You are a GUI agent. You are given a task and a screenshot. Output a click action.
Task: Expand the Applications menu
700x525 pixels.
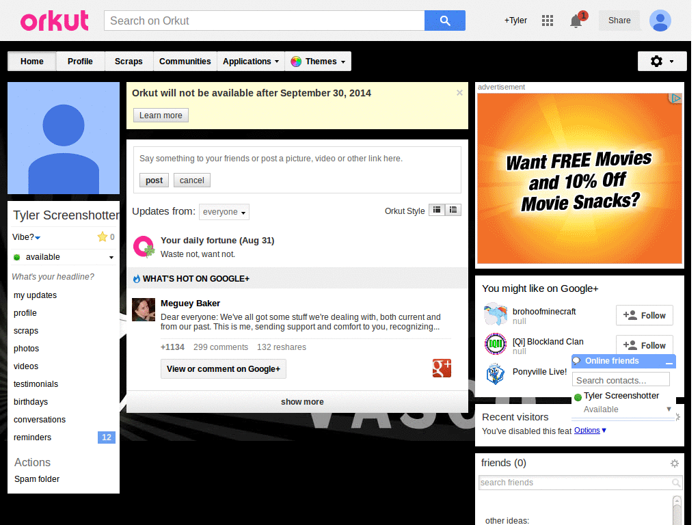pos(251,61)
